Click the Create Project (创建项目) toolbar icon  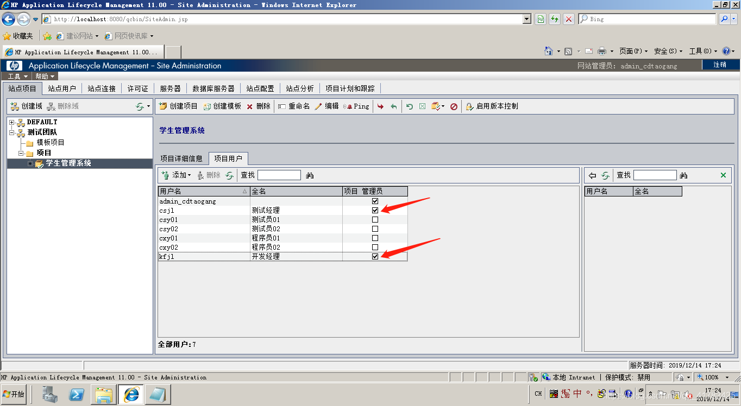click(x=163, y=106)
